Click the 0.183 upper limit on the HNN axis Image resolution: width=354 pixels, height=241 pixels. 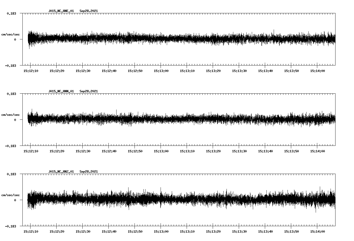(11, 94)
